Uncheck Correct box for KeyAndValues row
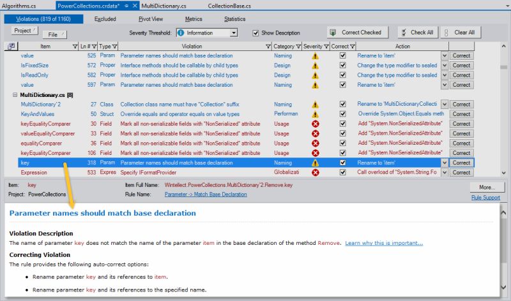Screen dimensions: 511x301 coord(343,114)
